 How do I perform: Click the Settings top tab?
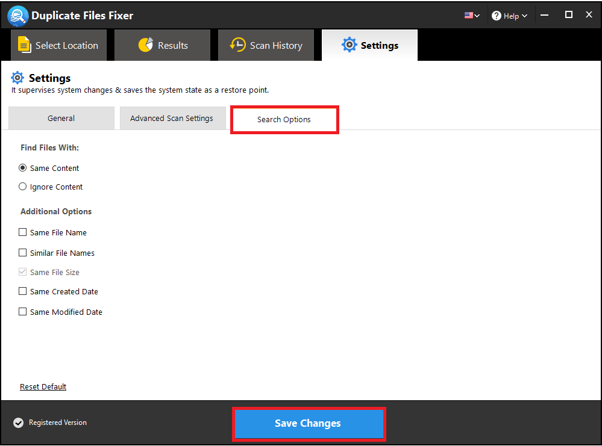click(x=370, y=45)
